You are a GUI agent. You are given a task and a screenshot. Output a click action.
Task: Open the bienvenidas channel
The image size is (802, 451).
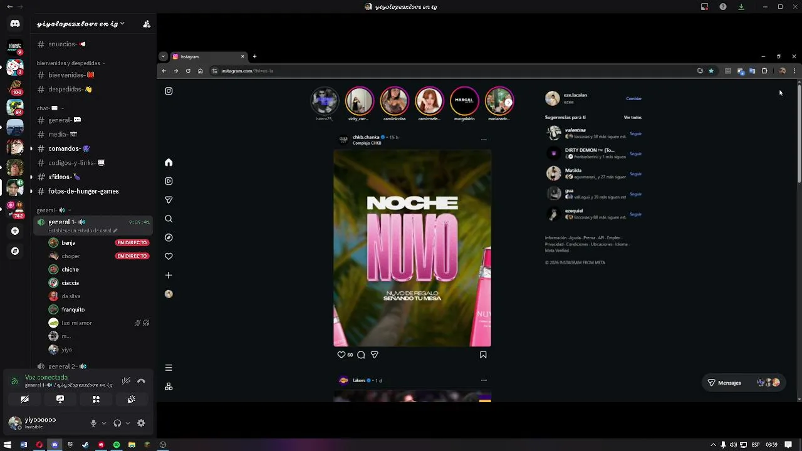(93, 75)
